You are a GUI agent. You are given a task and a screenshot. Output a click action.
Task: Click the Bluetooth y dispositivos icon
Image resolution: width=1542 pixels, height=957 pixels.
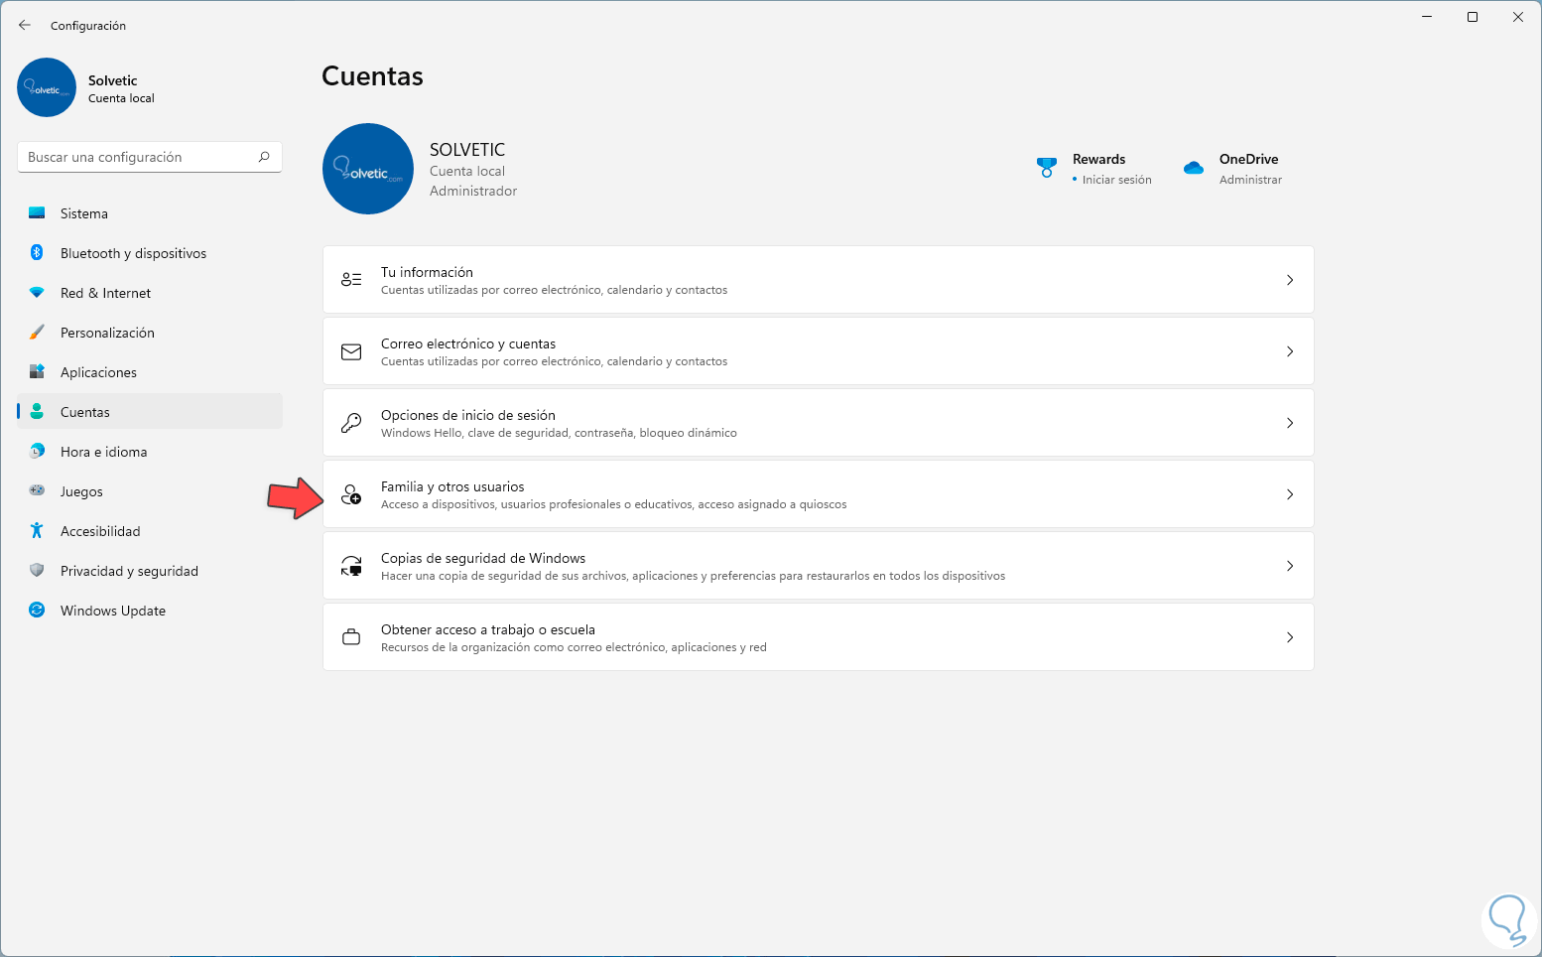(x=37, y=253)
